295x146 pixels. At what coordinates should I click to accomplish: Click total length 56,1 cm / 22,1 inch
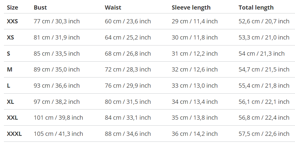coord(264,102)
